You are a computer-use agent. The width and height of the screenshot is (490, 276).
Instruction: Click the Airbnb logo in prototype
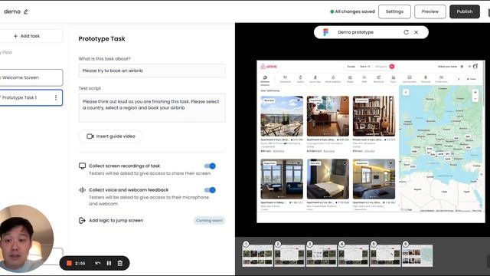269,67
